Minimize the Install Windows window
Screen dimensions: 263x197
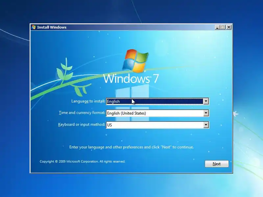[x=217, y=27]
